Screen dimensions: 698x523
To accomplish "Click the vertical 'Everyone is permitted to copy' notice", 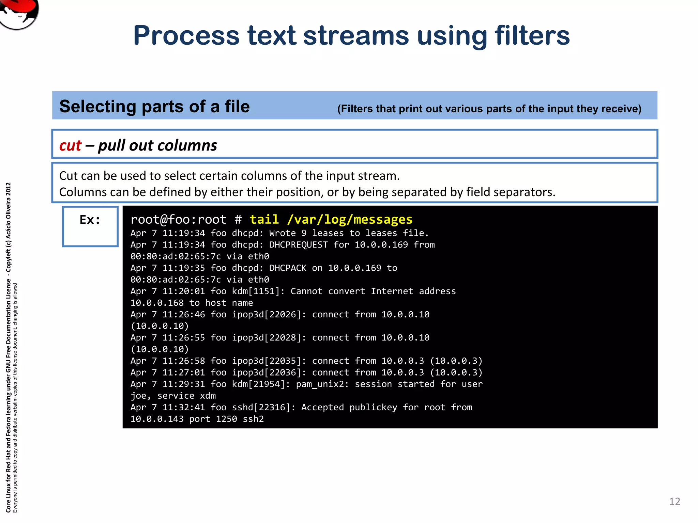I will pos(15,398).
